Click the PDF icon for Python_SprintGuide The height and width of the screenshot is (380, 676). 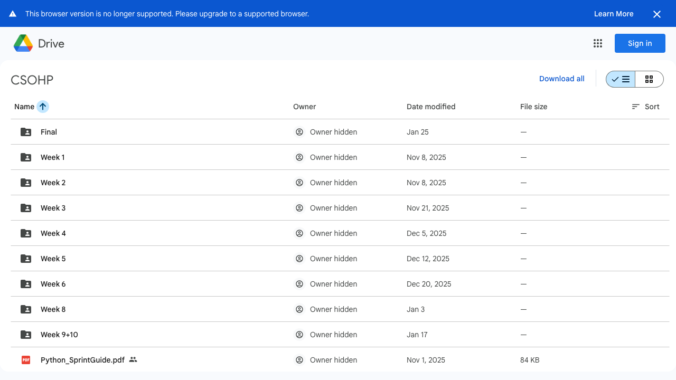25,360
